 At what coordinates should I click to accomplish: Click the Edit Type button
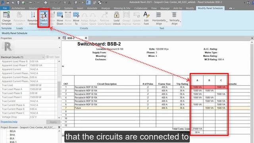pyautogui.click(x=53, y=57)
